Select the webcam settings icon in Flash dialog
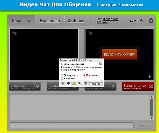 tap(86, 83)
